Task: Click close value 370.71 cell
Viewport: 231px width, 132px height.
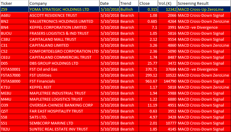Action: 148,69
